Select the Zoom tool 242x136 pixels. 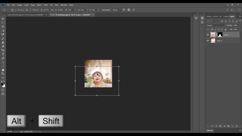click(3, 74)
